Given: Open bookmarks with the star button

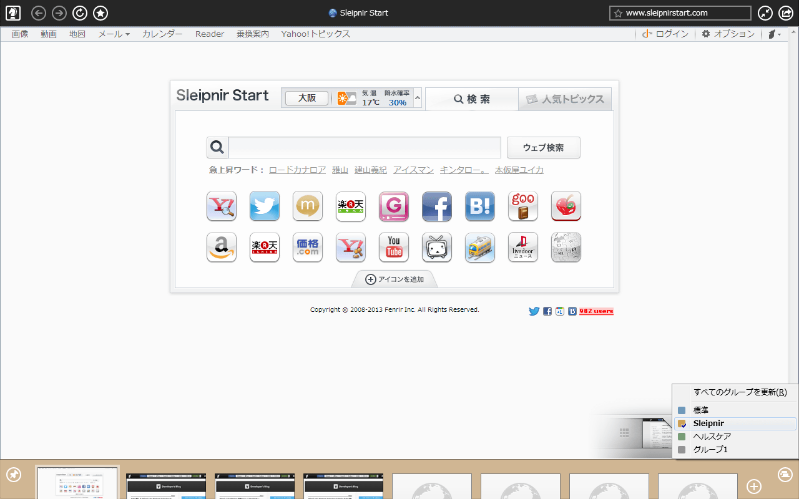Looking at the screenshot, I should 100,12.
